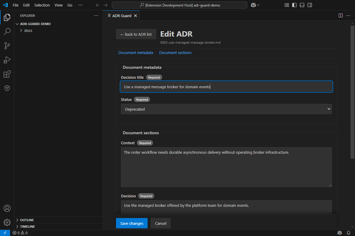This screenshot has width=355, height=236.
Task: Open the remote window indicator in status bar
Action: [5, 233]
